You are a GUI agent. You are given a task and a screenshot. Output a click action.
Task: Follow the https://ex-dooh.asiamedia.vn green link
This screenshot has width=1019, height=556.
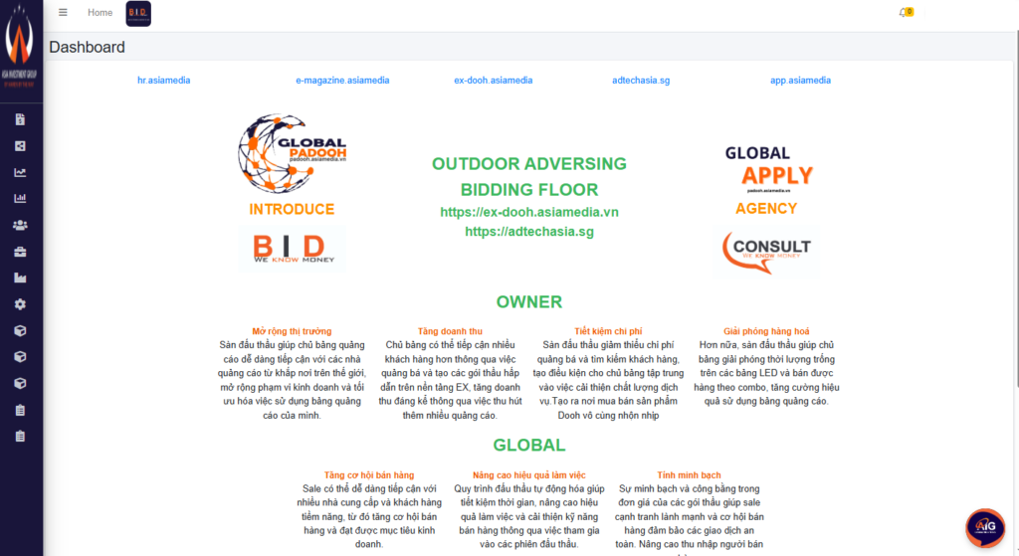click(x=529, y=212)
